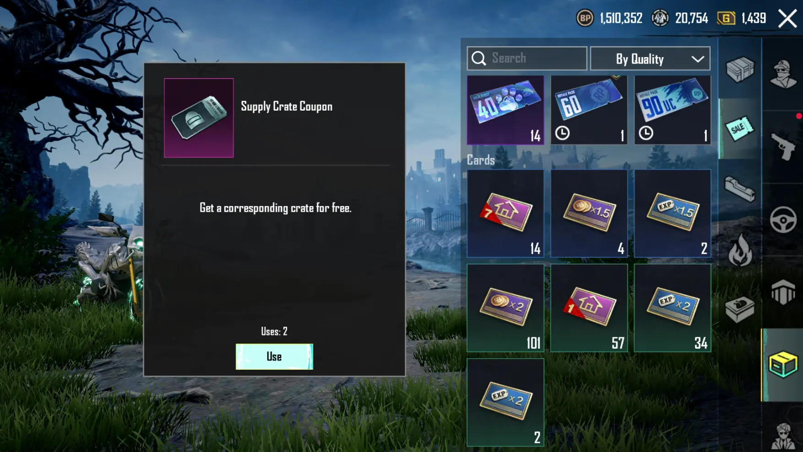Open the masked character outfit icon
The width and height of the screenshot is (803, 452).
tap(783, 73)
